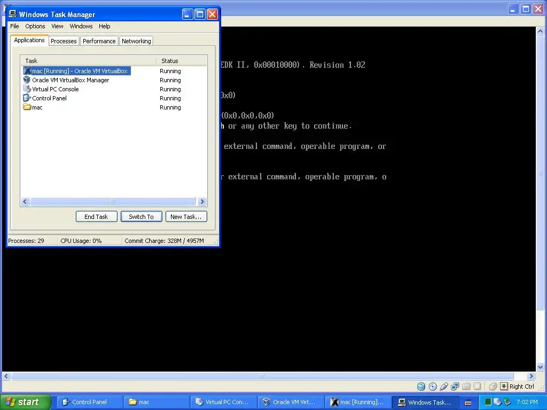Click the hard disk activity indicator in VirtualBox status bar
The image size is (547, 410).
tap(421, 387)
